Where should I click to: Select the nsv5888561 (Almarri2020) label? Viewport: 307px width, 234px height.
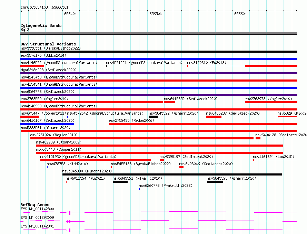(x=46, y=128)
